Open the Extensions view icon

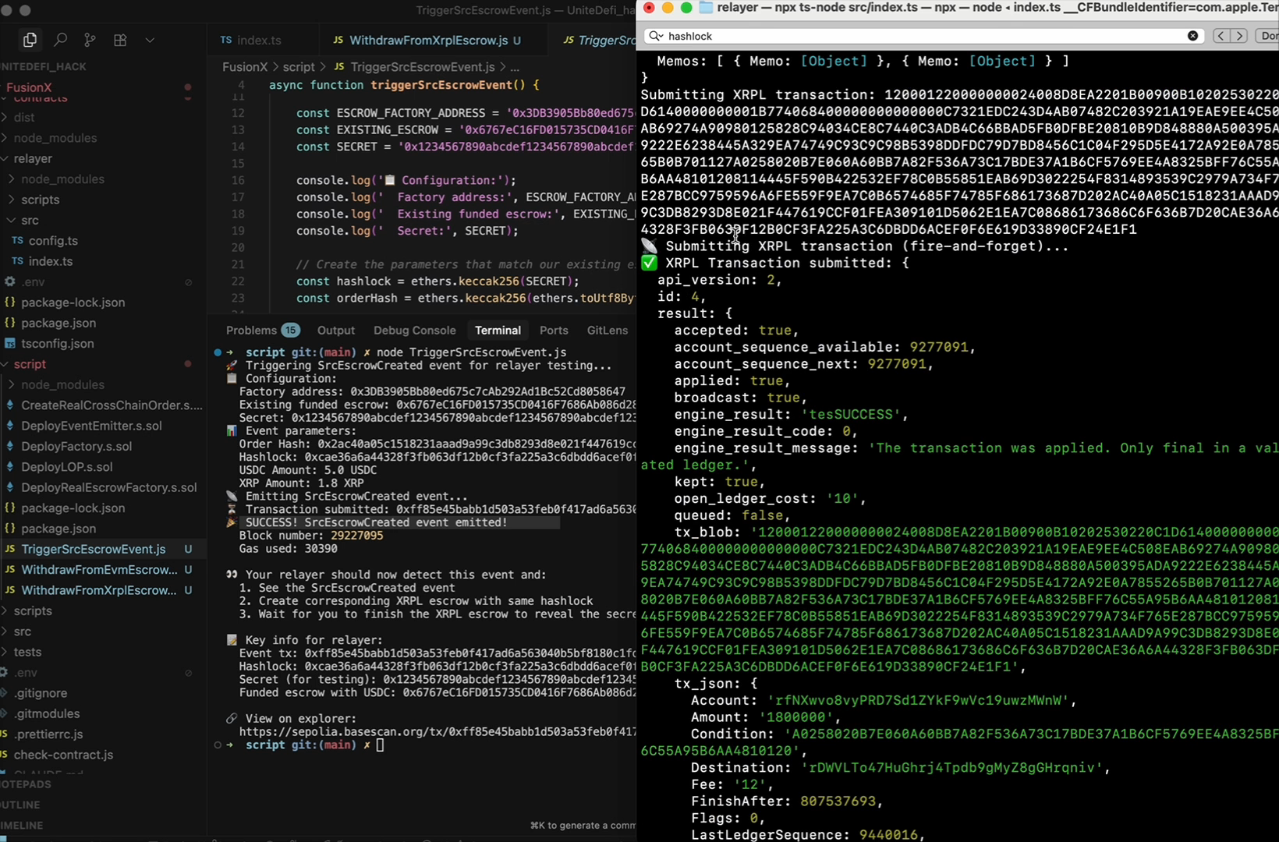click(x=120, y=40)
